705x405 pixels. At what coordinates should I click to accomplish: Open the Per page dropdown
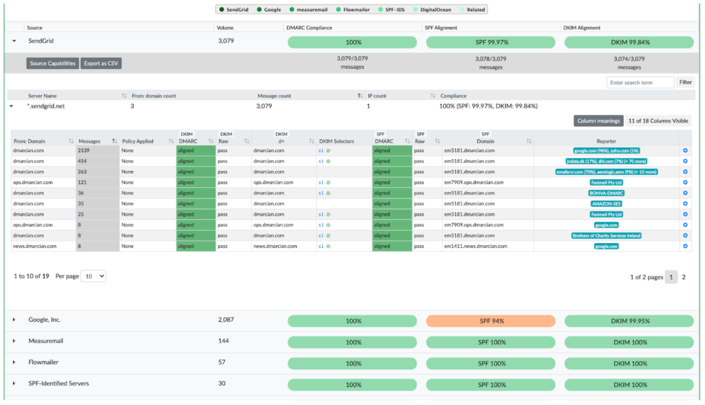pyautogui.click(x=94, y=276)
